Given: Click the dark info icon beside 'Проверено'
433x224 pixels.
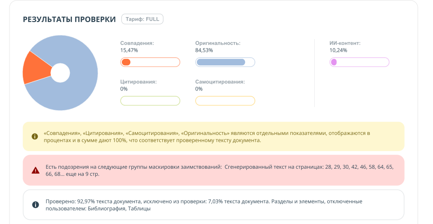Looking at the screenshot, I should [x=35, y=205].
